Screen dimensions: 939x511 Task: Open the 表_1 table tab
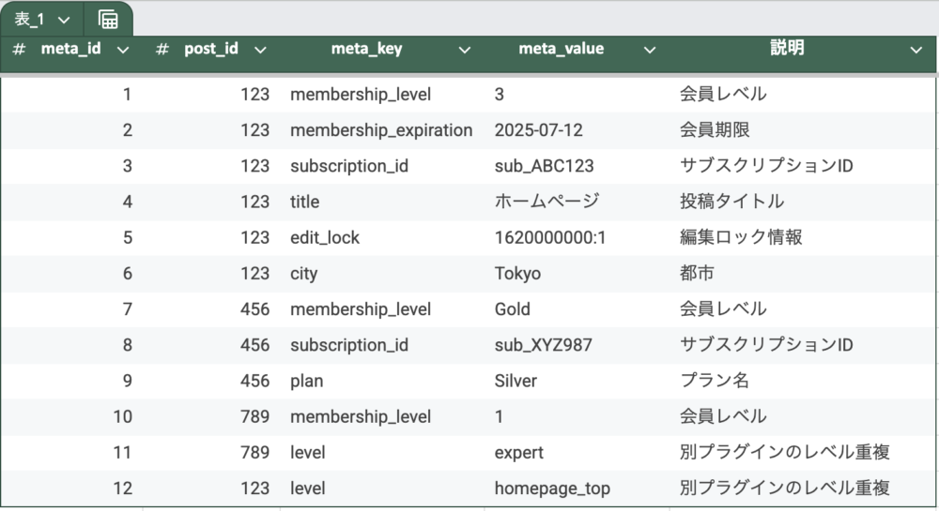tap(29, 20)
